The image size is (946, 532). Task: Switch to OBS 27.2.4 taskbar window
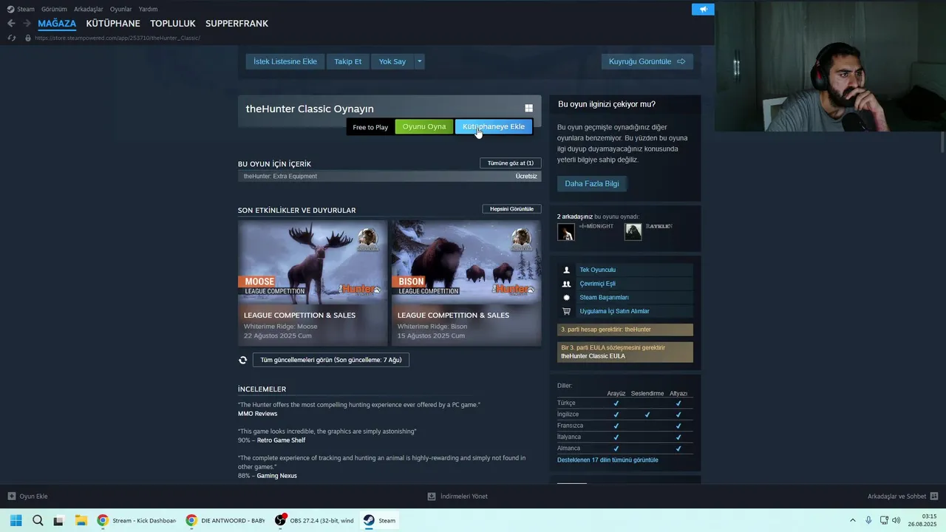[x=314, y=520]
